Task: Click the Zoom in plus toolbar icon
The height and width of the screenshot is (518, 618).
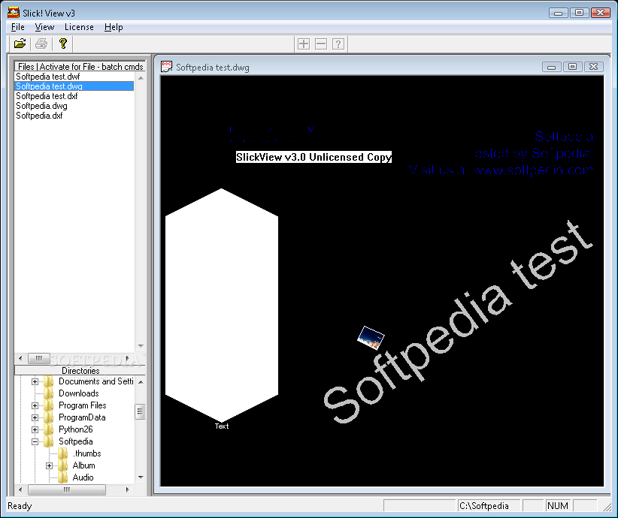Action: click(304, 44)
